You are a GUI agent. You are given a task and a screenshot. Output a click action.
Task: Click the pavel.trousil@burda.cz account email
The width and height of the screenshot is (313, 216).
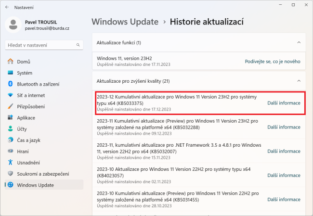point(47,28)
